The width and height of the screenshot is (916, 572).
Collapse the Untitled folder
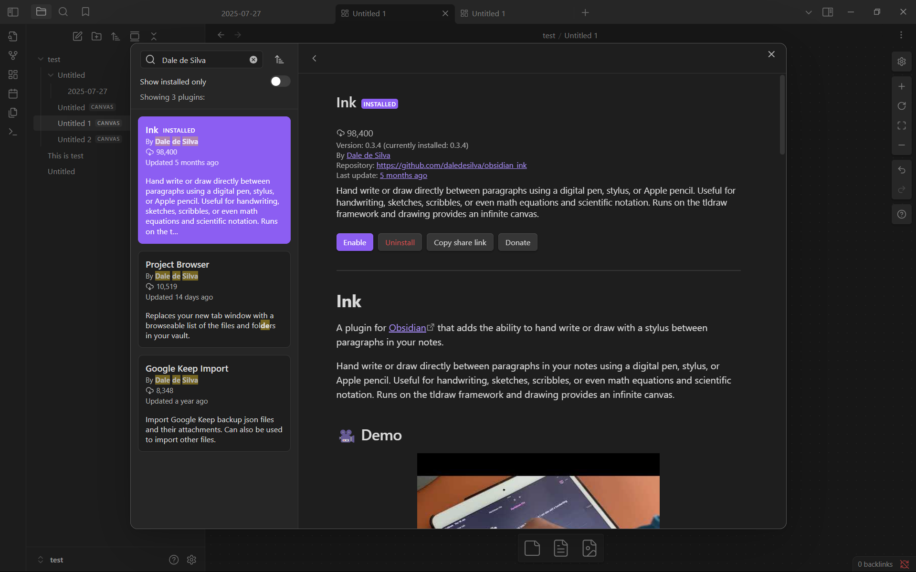(51, 75)
